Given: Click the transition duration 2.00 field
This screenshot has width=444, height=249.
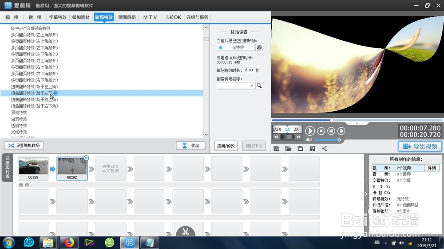Looking at the screenshot, I should 249,70.
